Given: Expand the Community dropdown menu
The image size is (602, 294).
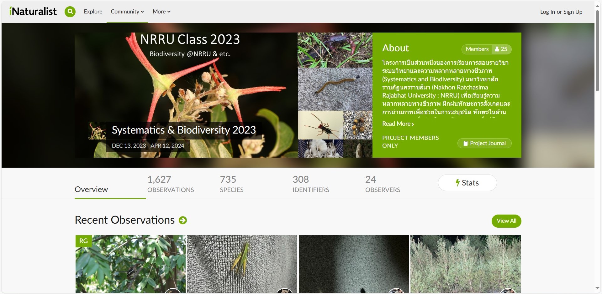Looking at the screenshot, I should [127, 12].
